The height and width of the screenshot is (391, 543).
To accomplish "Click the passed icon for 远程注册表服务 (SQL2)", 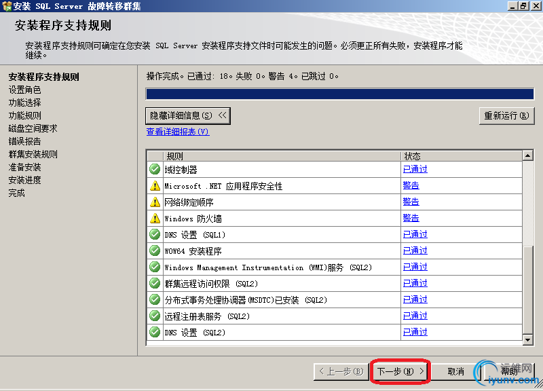I will click(155, 316).
